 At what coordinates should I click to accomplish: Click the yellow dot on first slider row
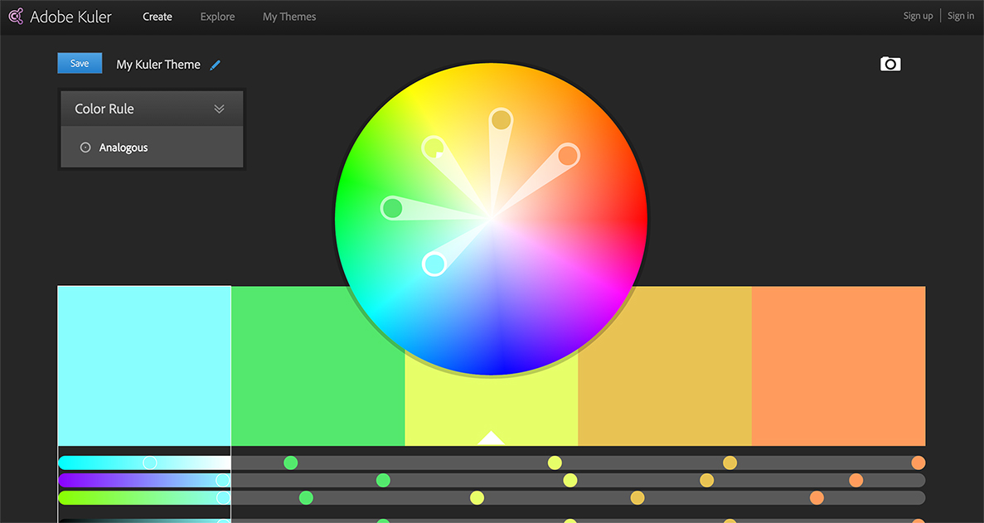coord(555,462)
